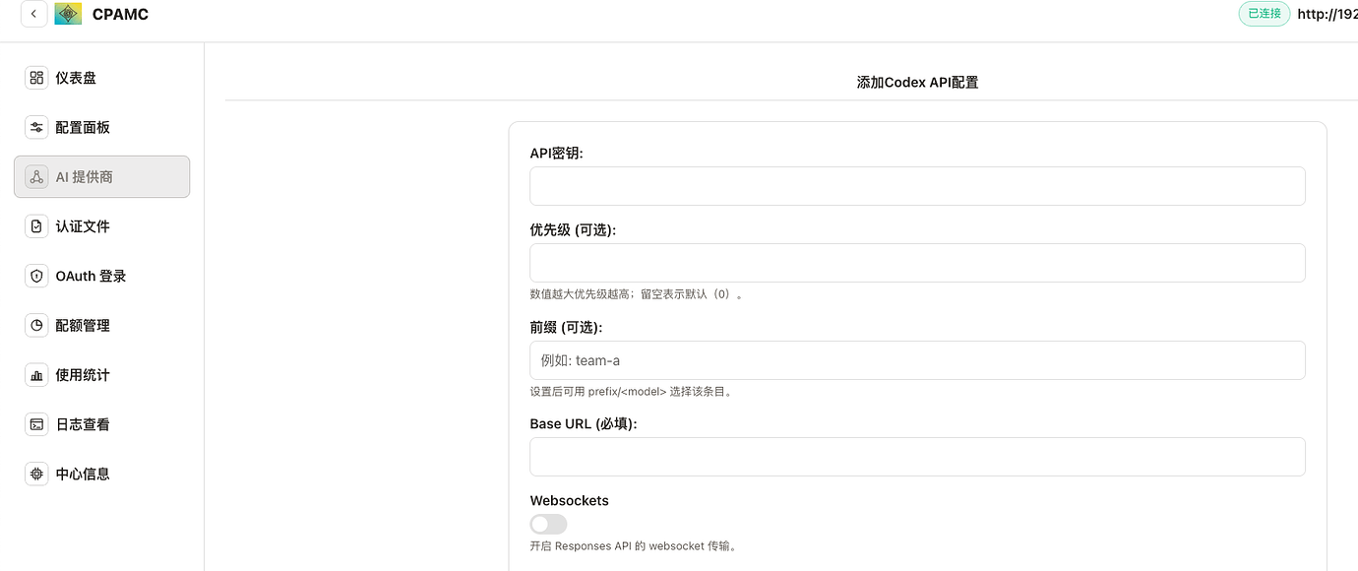Viewport: 1358px width, 571px height.
Task: Click the CPAMC title text
Action: (x=120, y=15)
